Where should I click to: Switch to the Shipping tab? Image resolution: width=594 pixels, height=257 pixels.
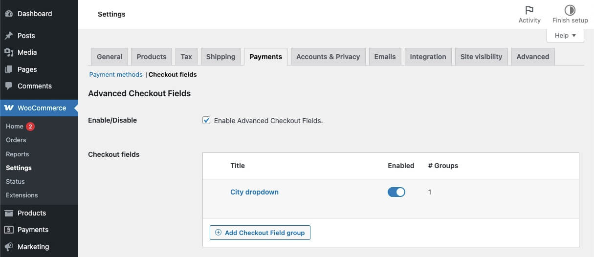(220, 57)
